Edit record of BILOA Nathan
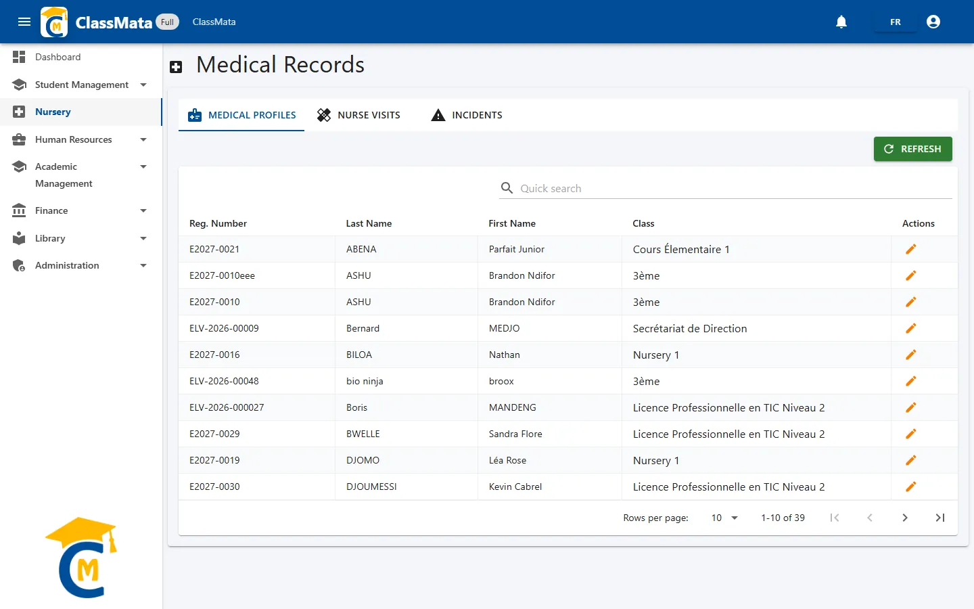Image resolution: width=974 pixels, height=609 pixels. click(x=911, y=355)
